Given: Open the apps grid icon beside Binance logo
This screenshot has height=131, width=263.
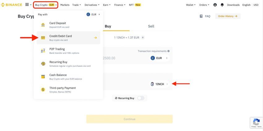Looking at the screenshot, I should pyautogui.click(x=27, y=5).
